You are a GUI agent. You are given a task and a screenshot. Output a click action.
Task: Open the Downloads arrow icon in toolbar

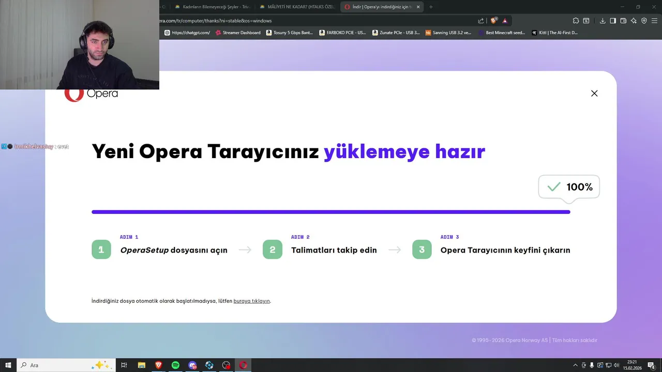point(603,21)
